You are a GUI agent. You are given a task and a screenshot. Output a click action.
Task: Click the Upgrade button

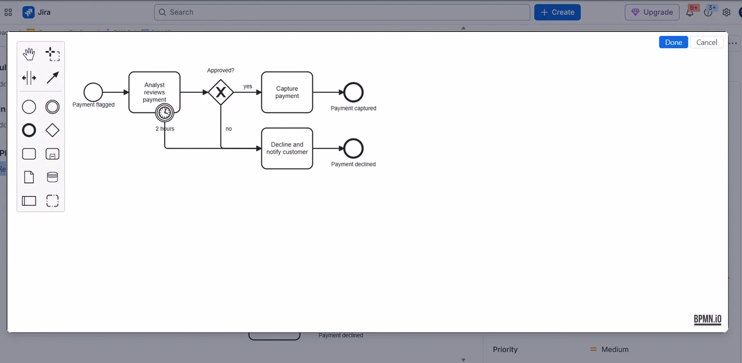tap(652, 12)
